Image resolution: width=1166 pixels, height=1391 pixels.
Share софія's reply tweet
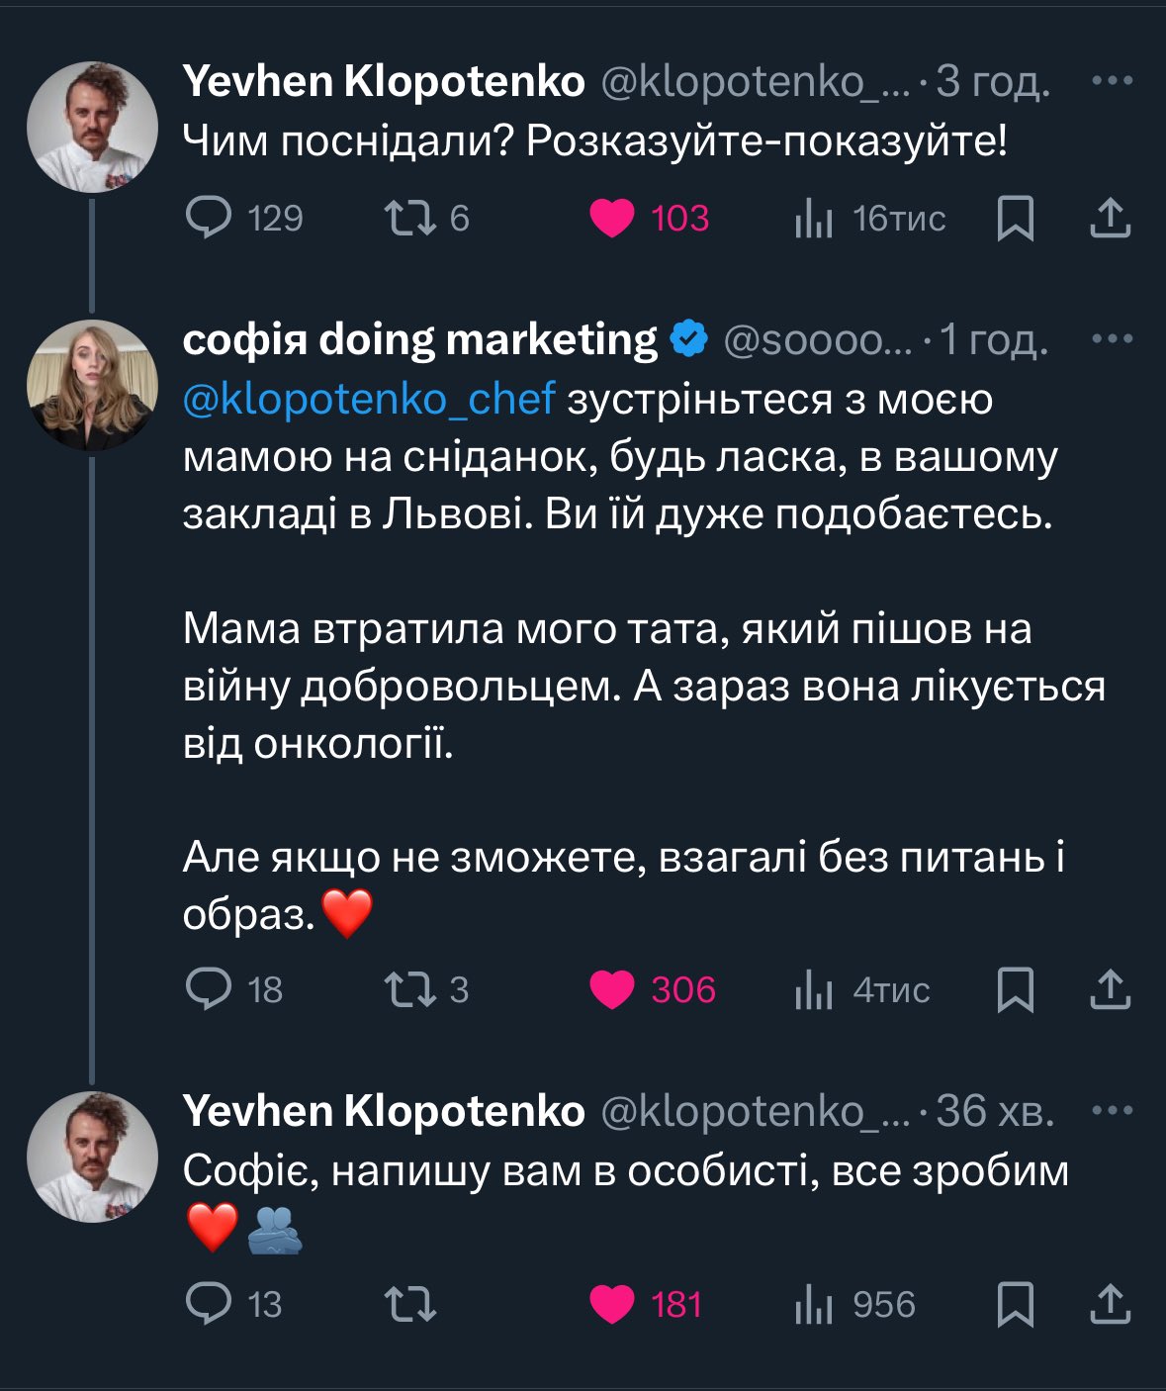pos(1110,988)
